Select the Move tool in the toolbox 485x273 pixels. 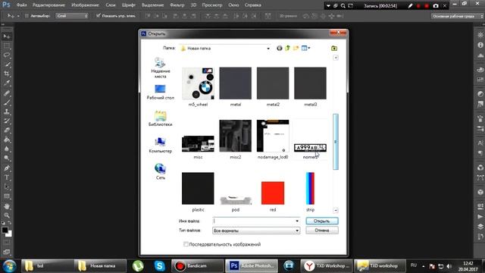coord(7,36)
